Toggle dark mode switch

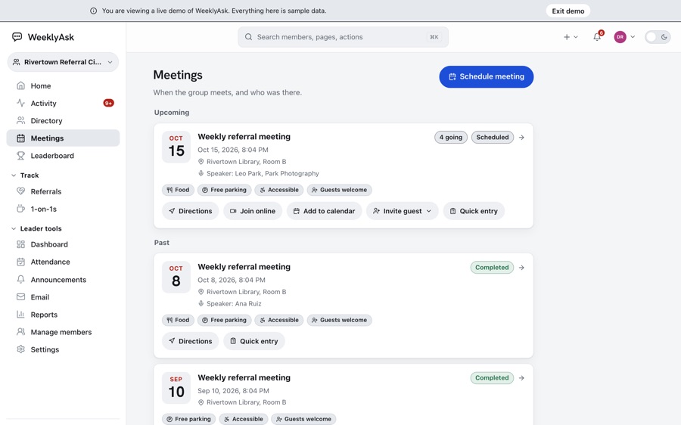(x=657, y=37)
